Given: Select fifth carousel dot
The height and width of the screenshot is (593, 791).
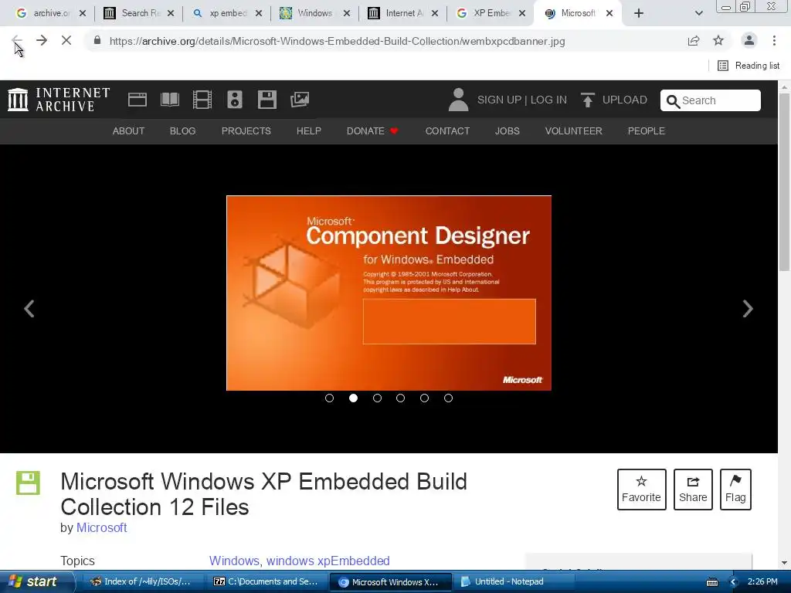Looking at the screenshot, I should [x=424, y=398].
